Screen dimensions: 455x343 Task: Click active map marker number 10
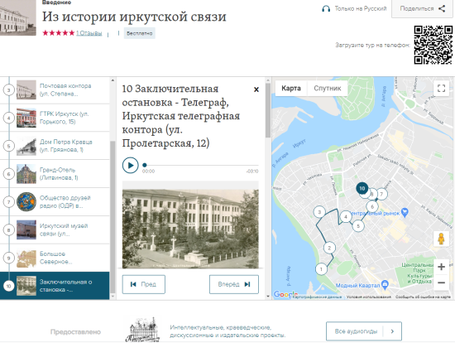click(362, 188)
